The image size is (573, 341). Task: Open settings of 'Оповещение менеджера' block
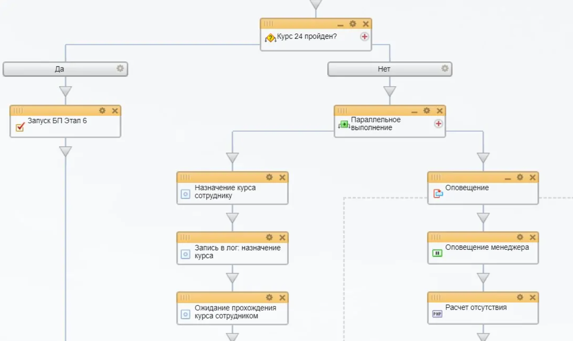[520, 237]
